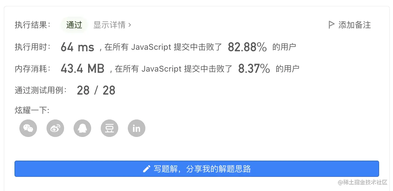Screen dimensions: 393x191
Task: Click the 炫耀一下 label
Action: (32, 110)
